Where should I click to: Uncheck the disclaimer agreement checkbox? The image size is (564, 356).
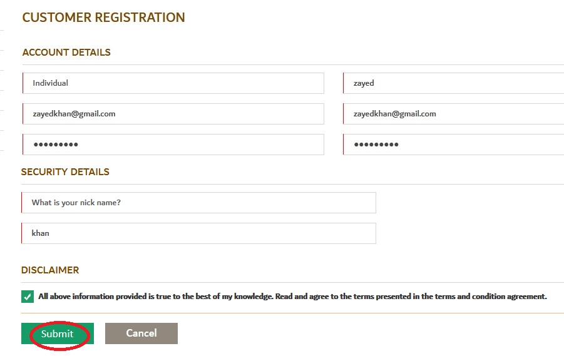(x=28, y=297)
